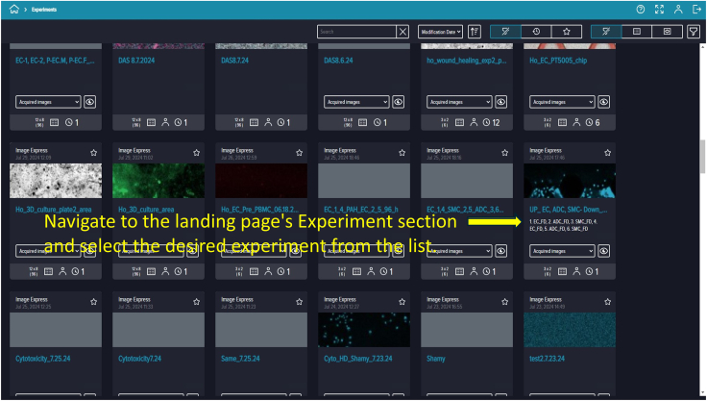Favorite the Cytotoxicity_7.25.24 experiment
Screen dimensions: 707x401
[x=93, y=302]
